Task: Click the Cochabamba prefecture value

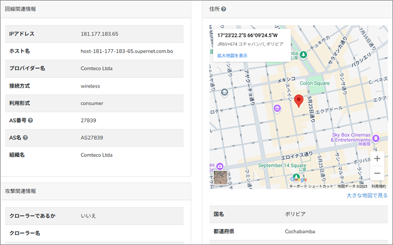Action: tap(300, 231)
